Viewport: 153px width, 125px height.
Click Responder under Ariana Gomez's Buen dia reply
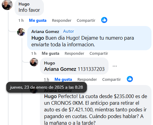(x=74, y=54)
